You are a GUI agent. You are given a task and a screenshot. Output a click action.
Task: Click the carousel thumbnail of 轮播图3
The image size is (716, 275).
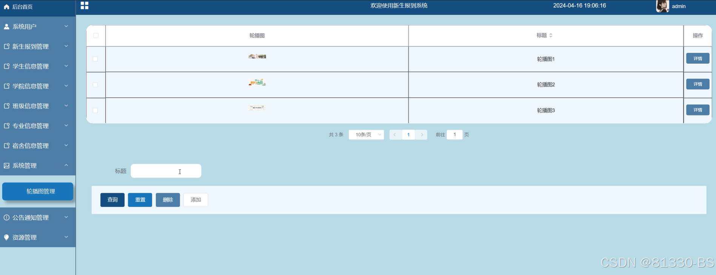(257, 108)
